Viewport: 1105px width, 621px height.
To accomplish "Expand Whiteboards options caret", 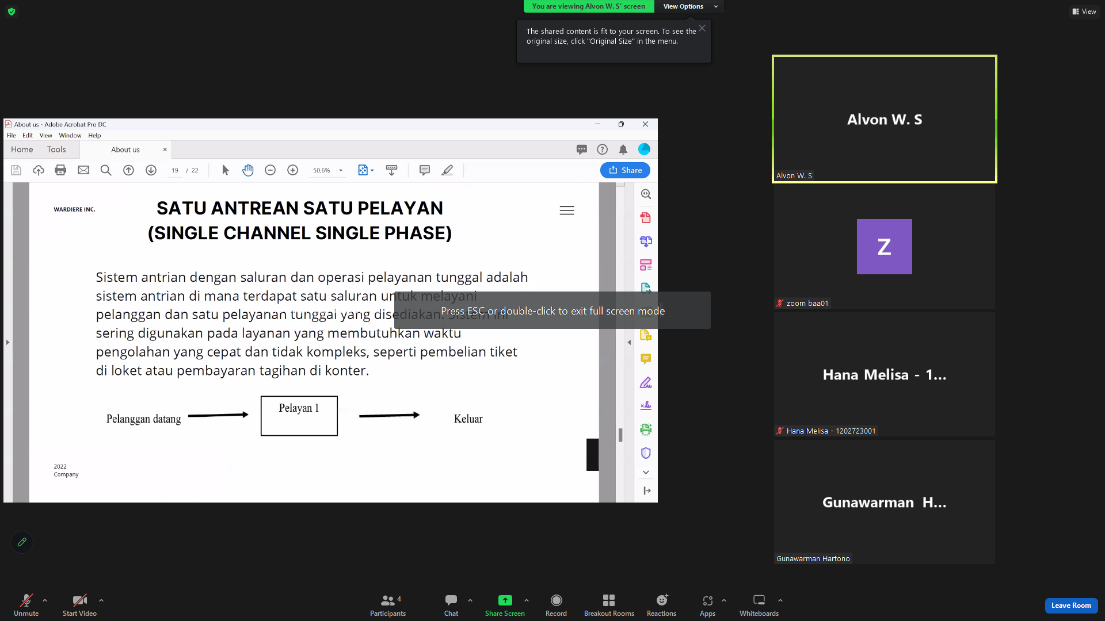I will 780,600.
